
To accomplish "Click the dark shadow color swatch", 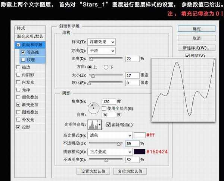I will pyautogui.click(x=139, y=152).
